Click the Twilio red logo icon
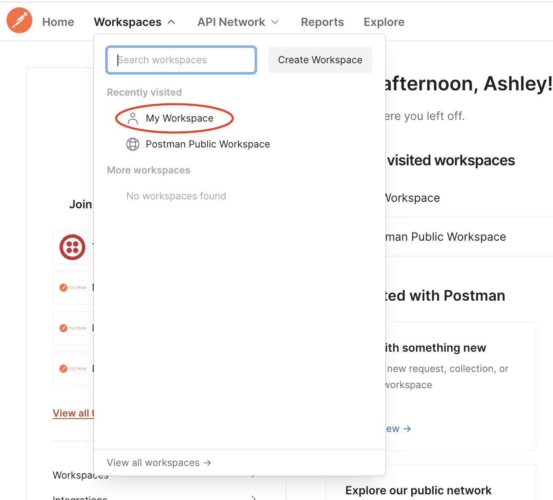The width and height of the screenshot is (553, 500). point(72,247)
